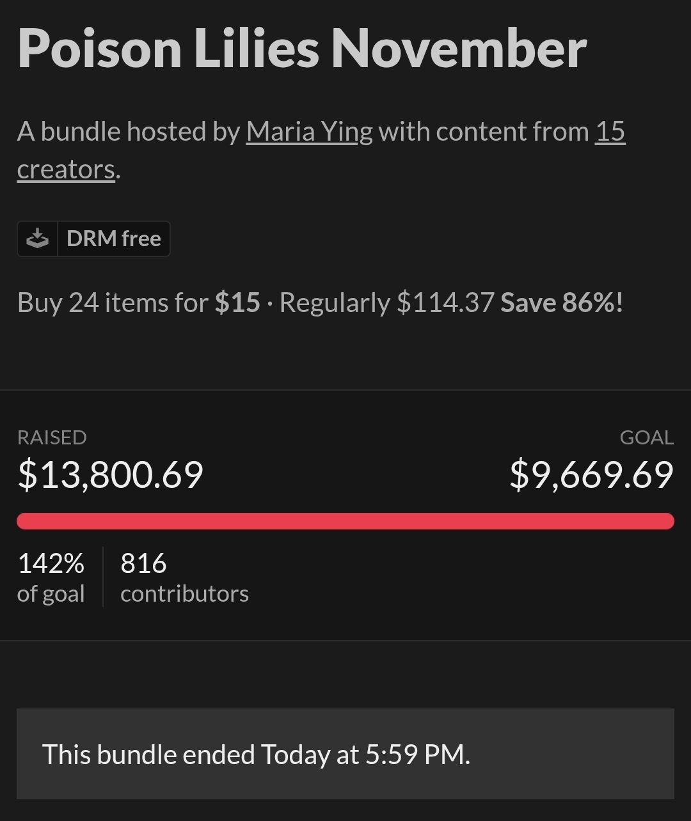Click the "Buy 24 items for" text
Image resolution: width=691 pixels, height=821 pixels.
pyautogui.click(x=113, y=302)
